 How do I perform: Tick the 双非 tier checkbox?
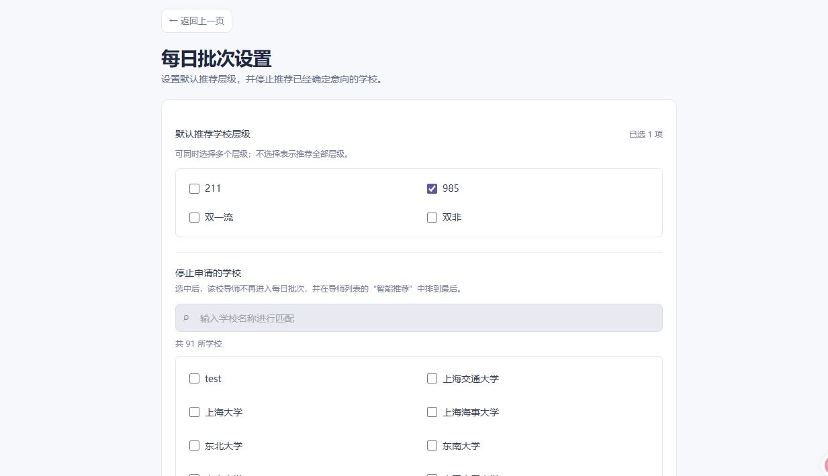pos(432,217)
